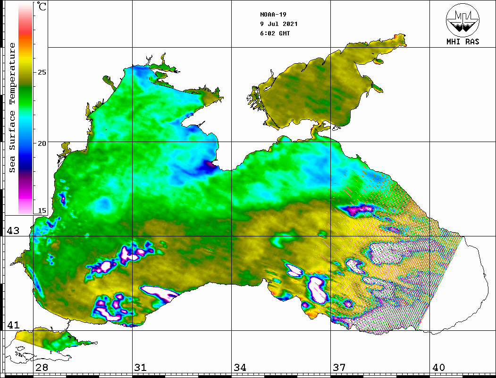
Task: Click the 'MHI RAS' label text
Action: (463, 42)
